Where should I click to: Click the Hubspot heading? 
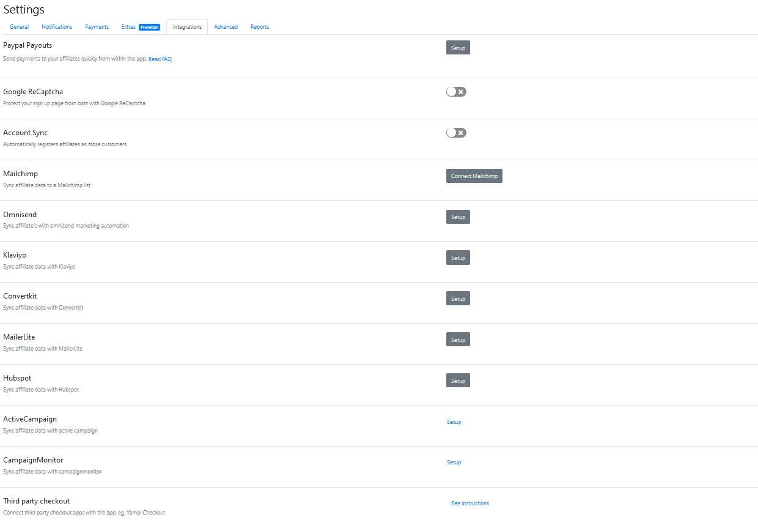coord(17,378)
